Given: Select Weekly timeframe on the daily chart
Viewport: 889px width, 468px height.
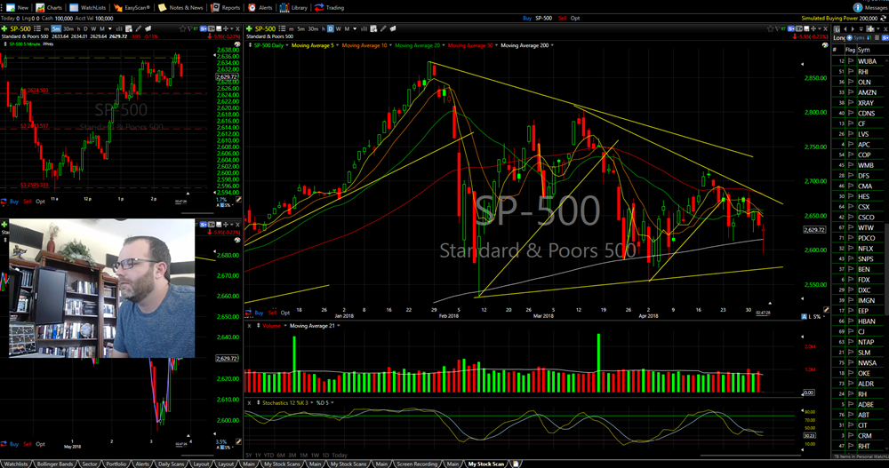Looking at the screenshot, I should 339,29.
